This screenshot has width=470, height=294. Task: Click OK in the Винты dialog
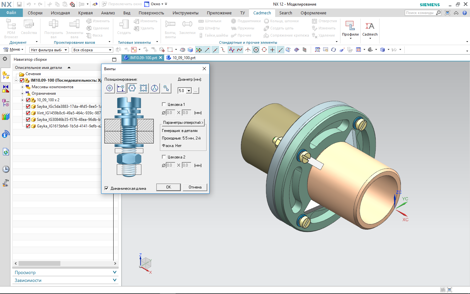[168, 187]
